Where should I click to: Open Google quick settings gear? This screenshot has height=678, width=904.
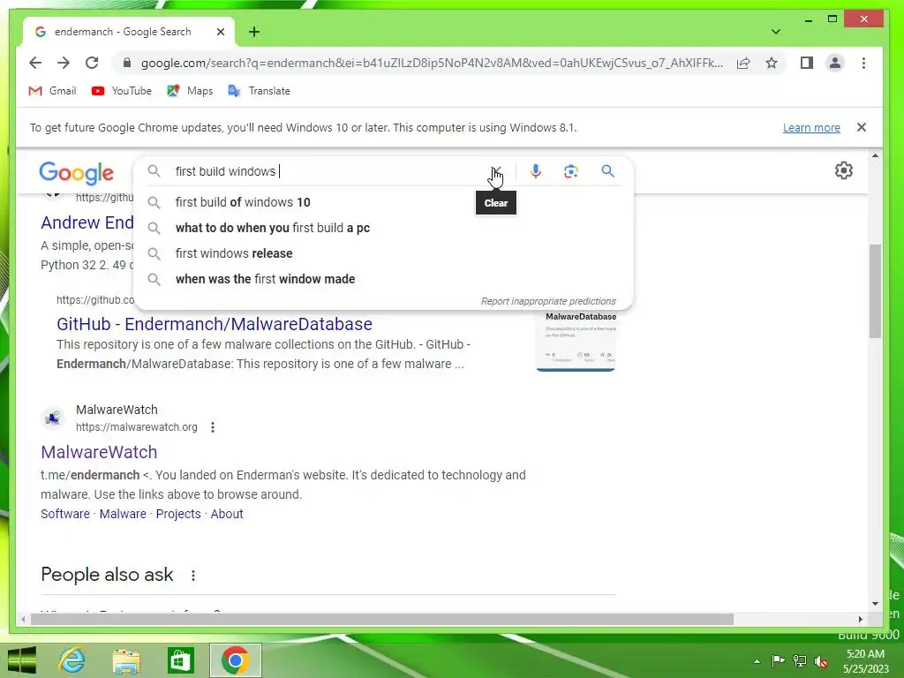point(843,170)
